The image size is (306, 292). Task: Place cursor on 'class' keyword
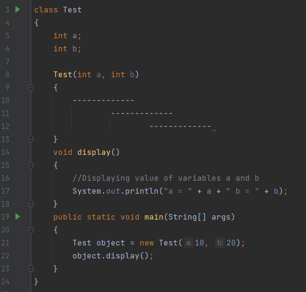[x=46, y=10]
